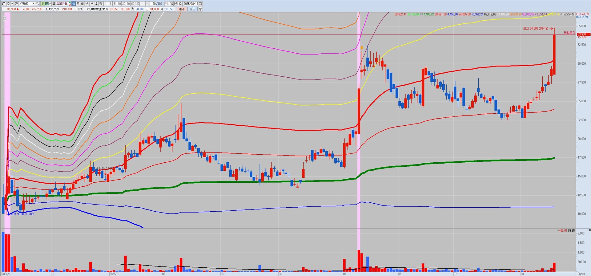
Task: Click the ask quote 33,950
Action: (x=114, y=9)
